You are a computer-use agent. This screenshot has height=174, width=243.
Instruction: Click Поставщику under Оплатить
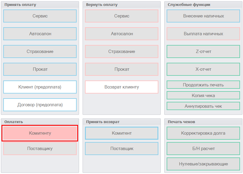click(x=40, y=149)
